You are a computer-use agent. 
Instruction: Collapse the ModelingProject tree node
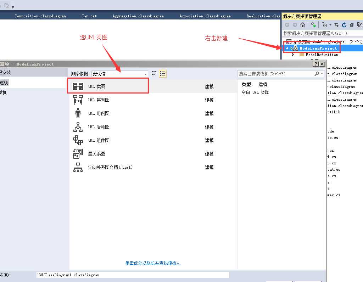[287, 48]
